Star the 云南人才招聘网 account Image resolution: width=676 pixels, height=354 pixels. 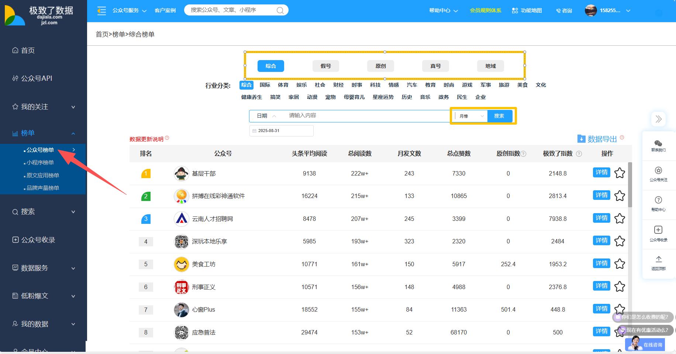(x=620, y=218)
